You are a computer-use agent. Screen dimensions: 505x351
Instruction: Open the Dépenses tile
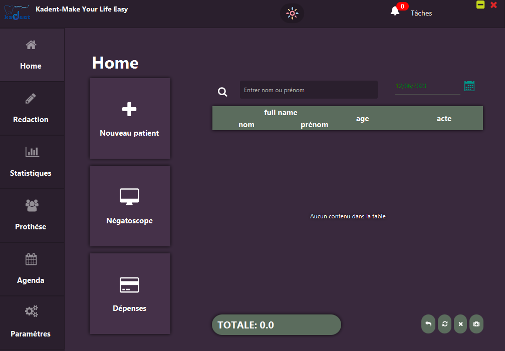click(x=130, y=293)
